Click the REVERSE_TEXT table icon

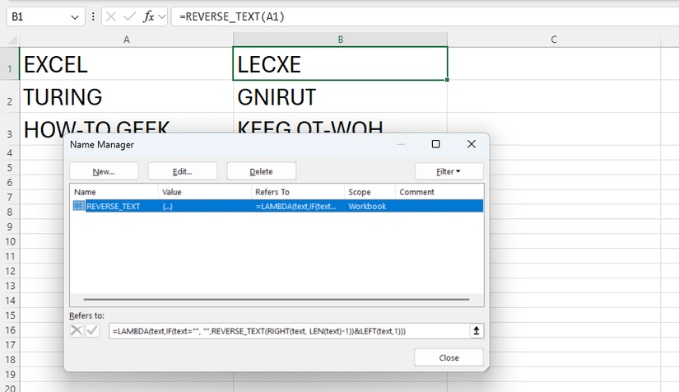click(79, 206)
